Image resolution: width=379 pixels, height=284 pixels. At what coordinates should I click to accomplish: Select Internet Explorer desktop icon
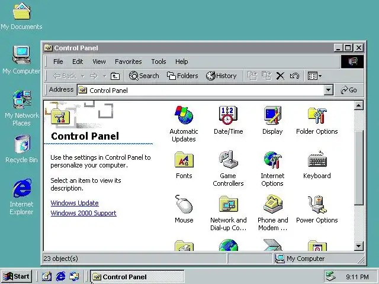click(21, 196)
